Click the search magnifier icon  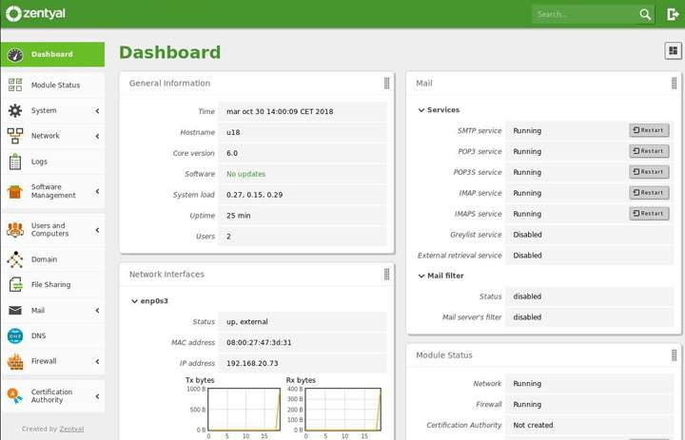point(645,14)
